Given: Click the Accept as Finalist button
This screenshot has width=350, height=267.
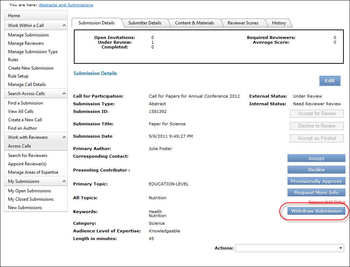Looking at the screenshot, I should [x=317, y=138].
